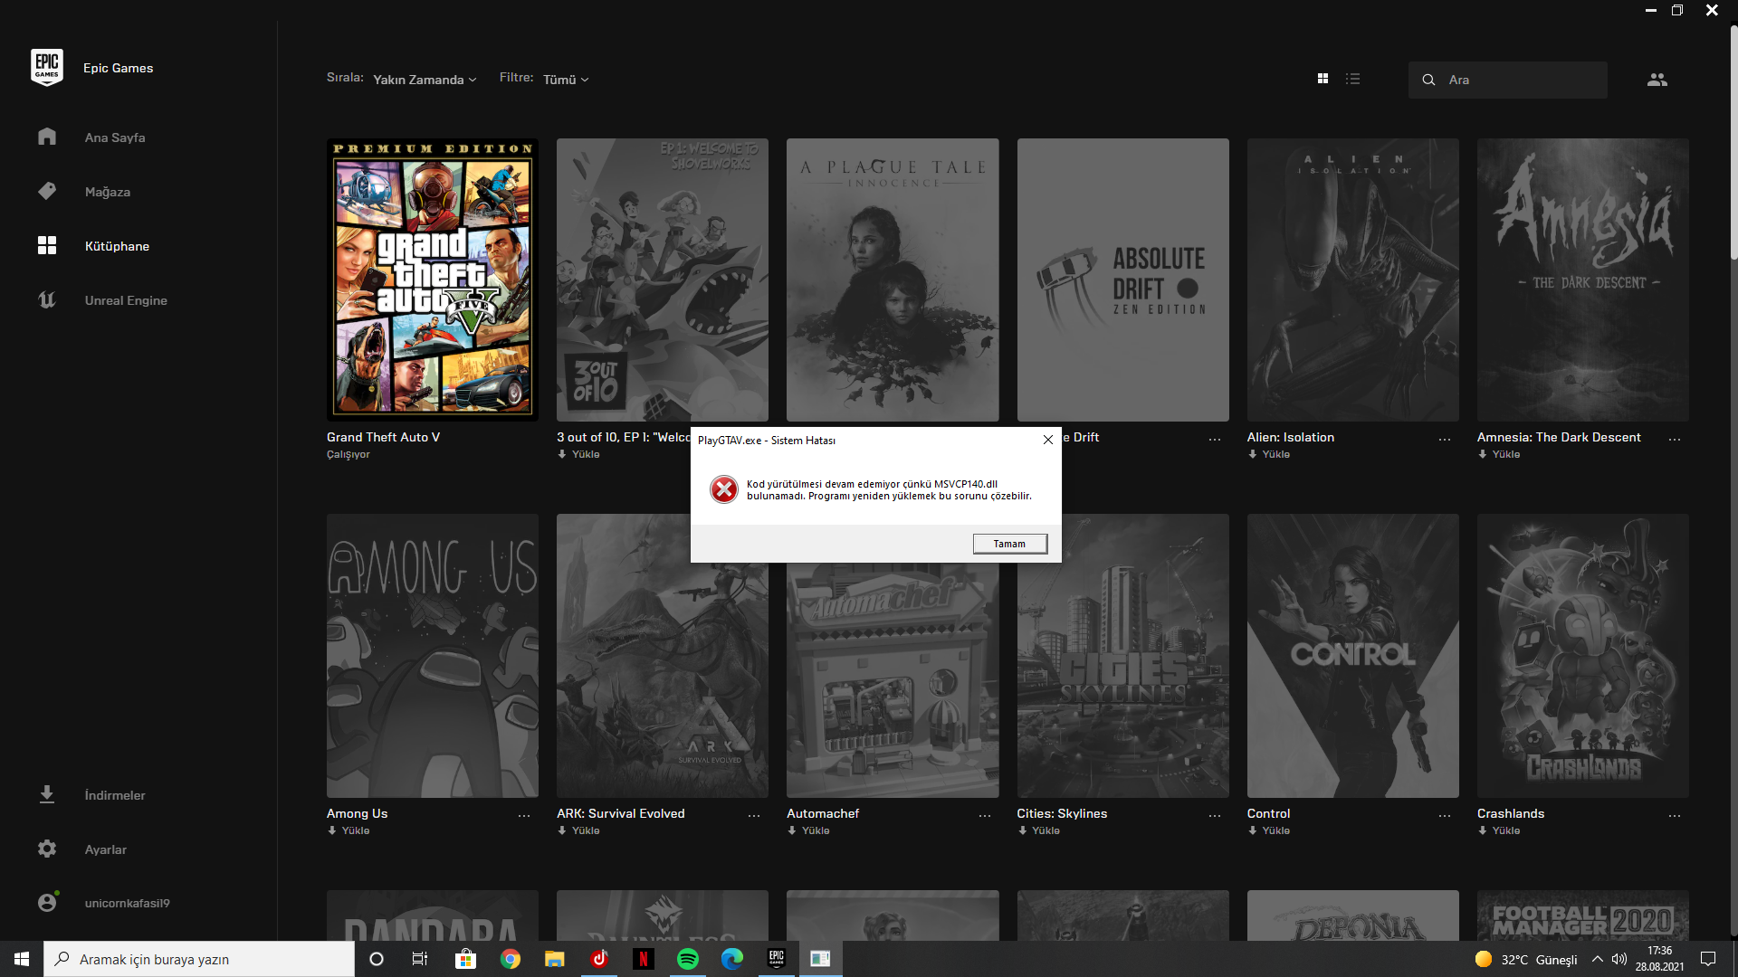Click Yükle under ARK: Survival Evolved
Screen dimensions: 1738x977
[578, 830]
